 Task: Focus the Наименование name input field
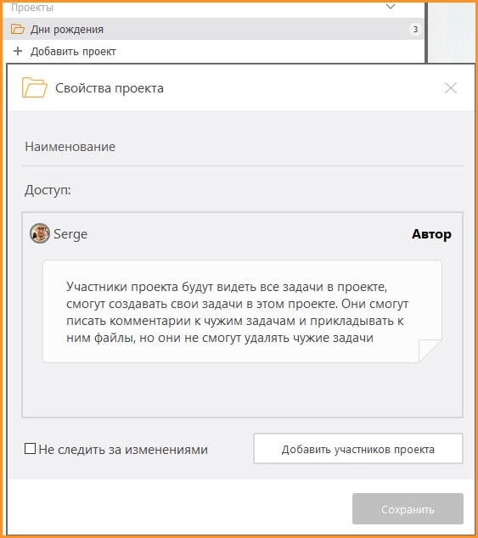[x=242, y=148]
